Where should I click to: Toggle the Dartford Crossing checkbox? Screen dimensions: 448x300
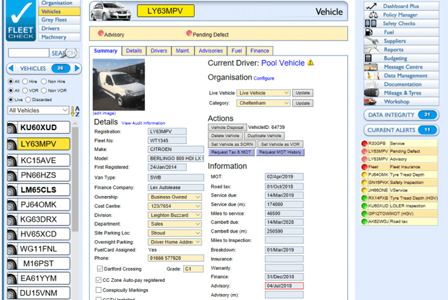(x=100, y=269)
